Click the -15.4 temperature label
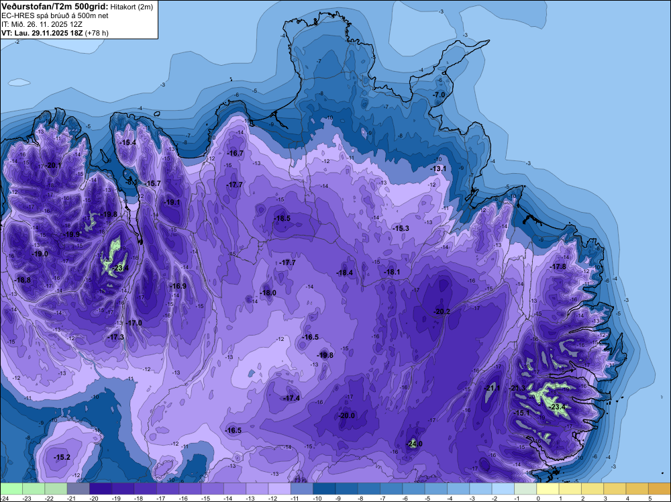 [128, 142]
